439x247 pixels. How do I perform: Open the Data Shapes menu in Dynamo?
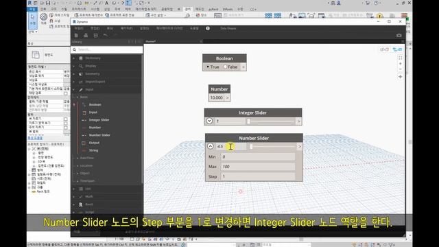[x=228, y=28]
